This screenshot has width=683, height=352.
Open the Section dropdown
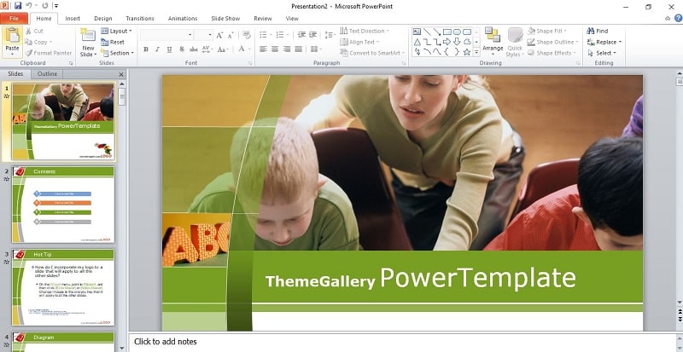(x=117, y=53)
